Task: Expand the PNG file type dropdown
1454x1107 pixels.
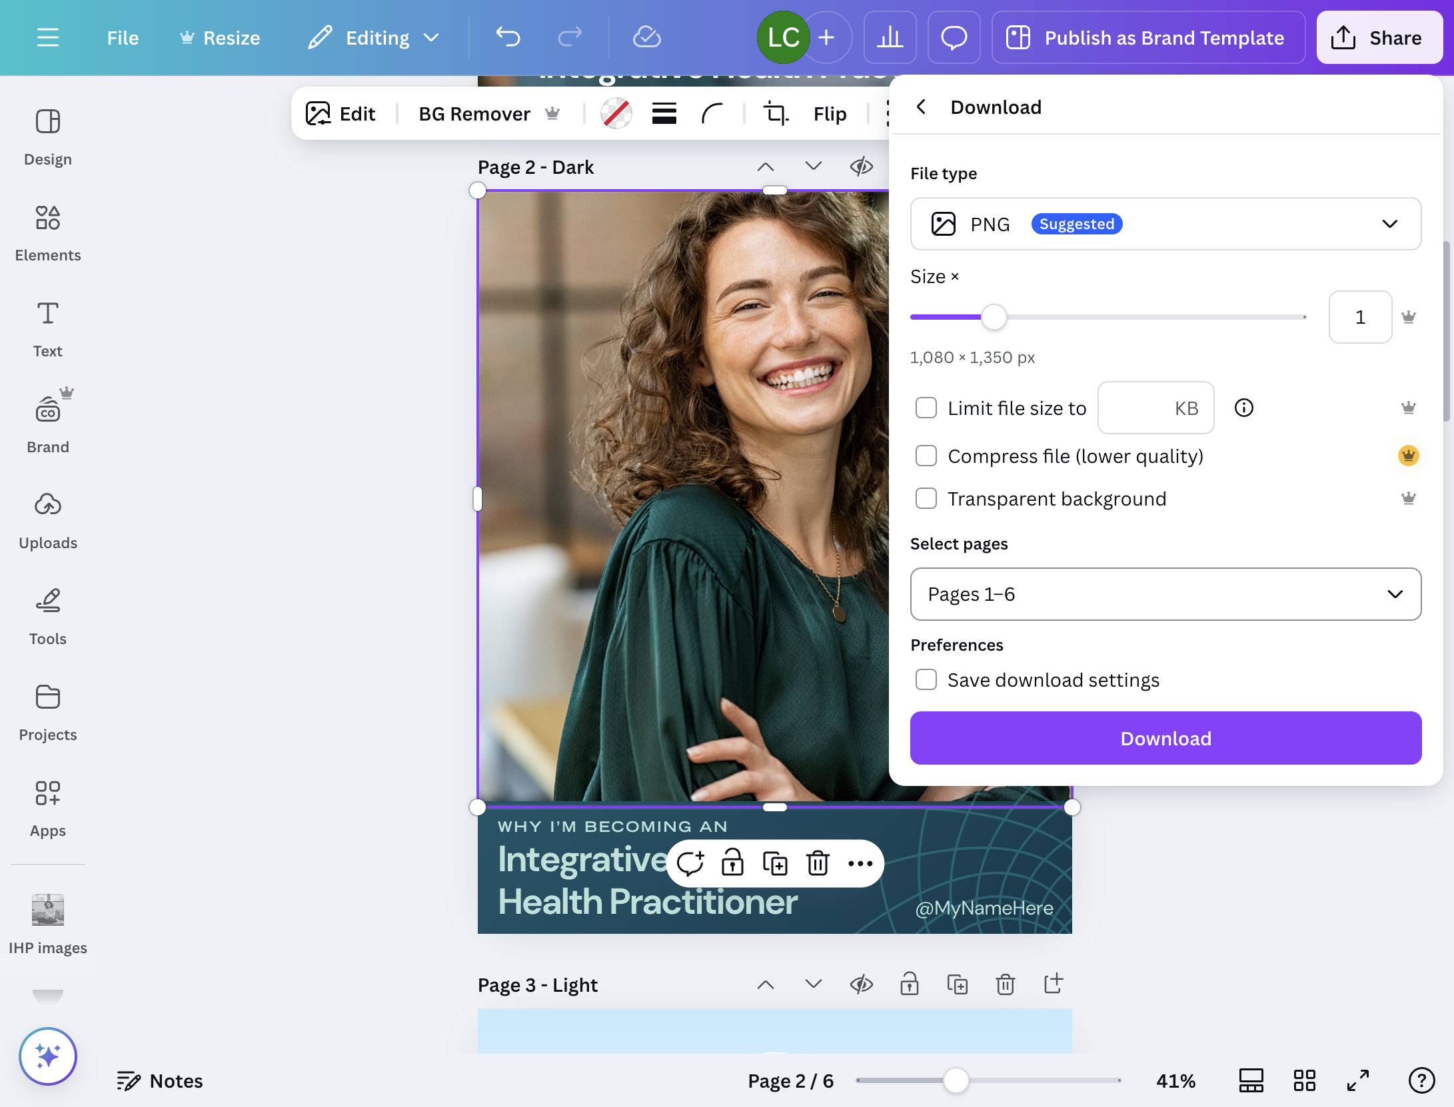Action: (1165, 224)
